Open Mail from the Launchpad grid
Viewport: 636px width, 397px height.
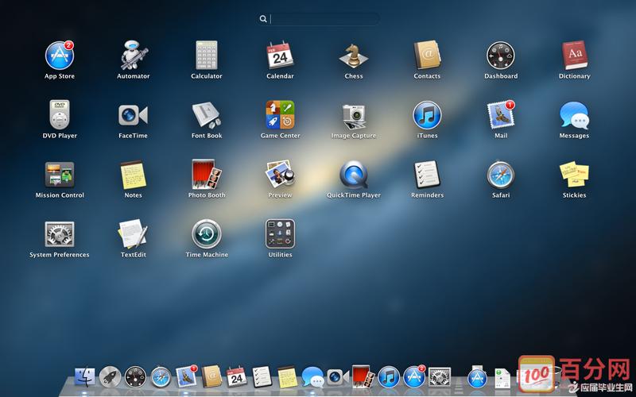click(501, 115)
